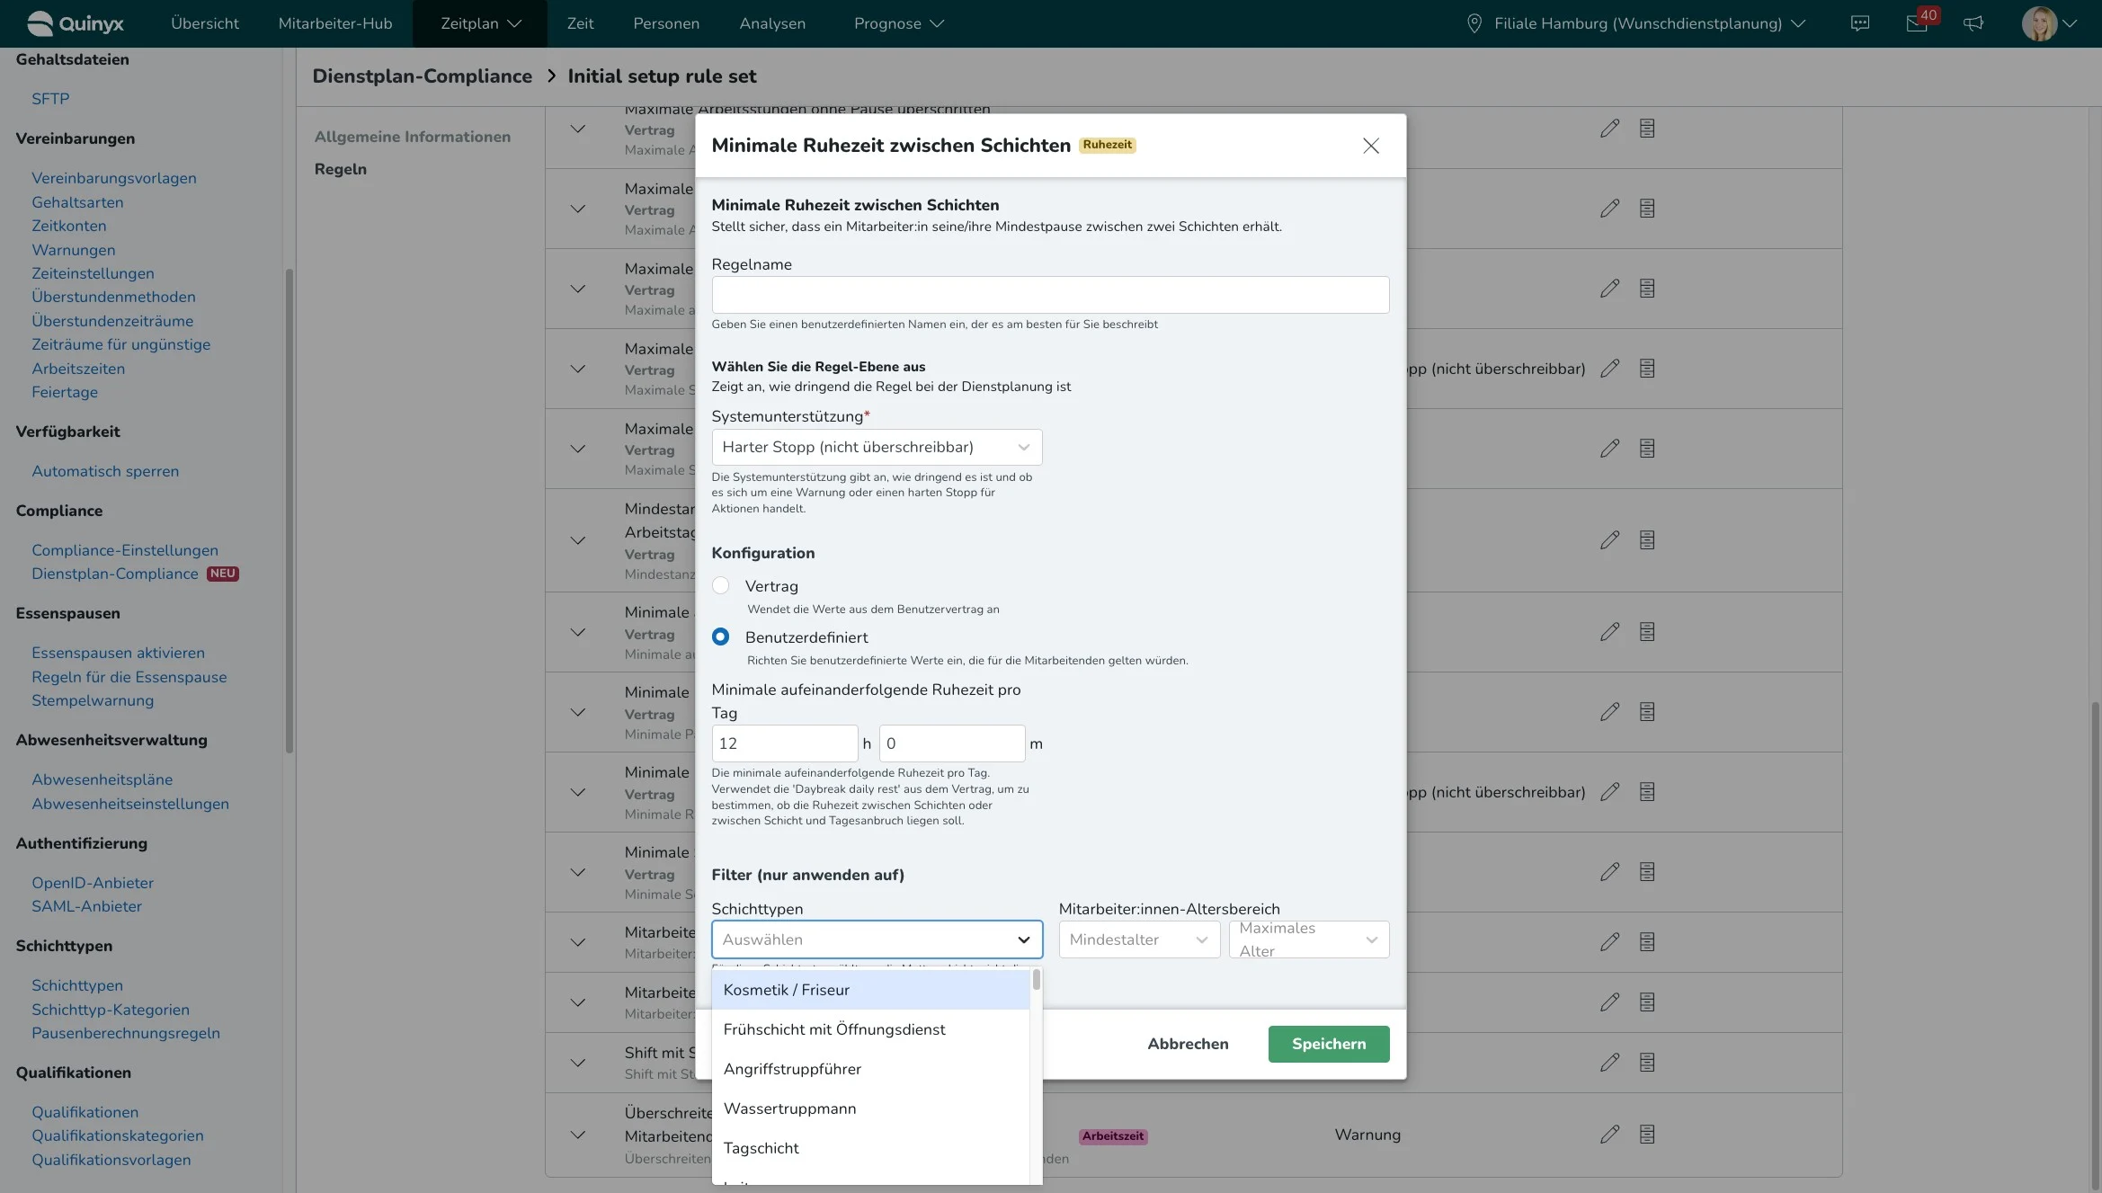
Task: Click the Schichttypen list scrollbar thumb
Action: tap(1037, 980)
